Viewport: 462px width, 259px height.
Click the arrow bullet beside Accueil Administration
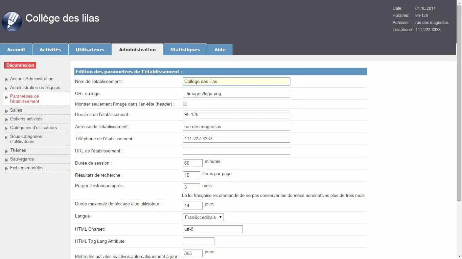click(6, 79)
